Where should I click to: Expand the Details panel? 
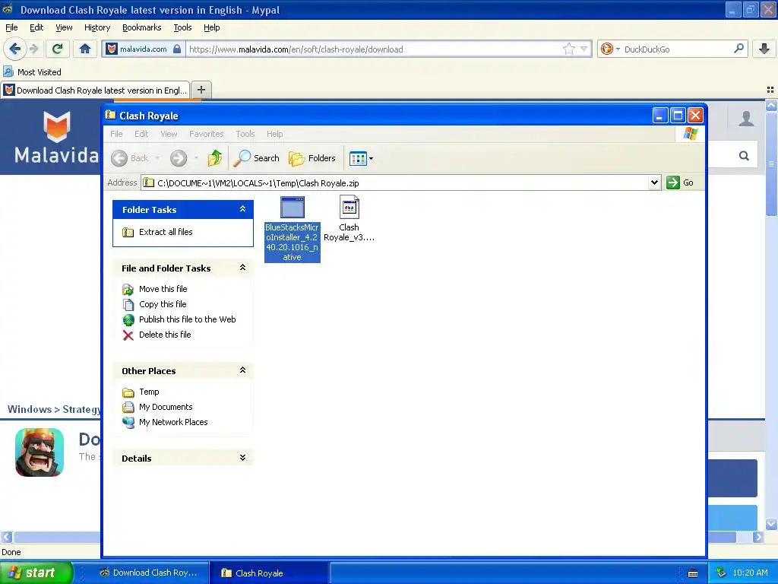coord(242,458)
